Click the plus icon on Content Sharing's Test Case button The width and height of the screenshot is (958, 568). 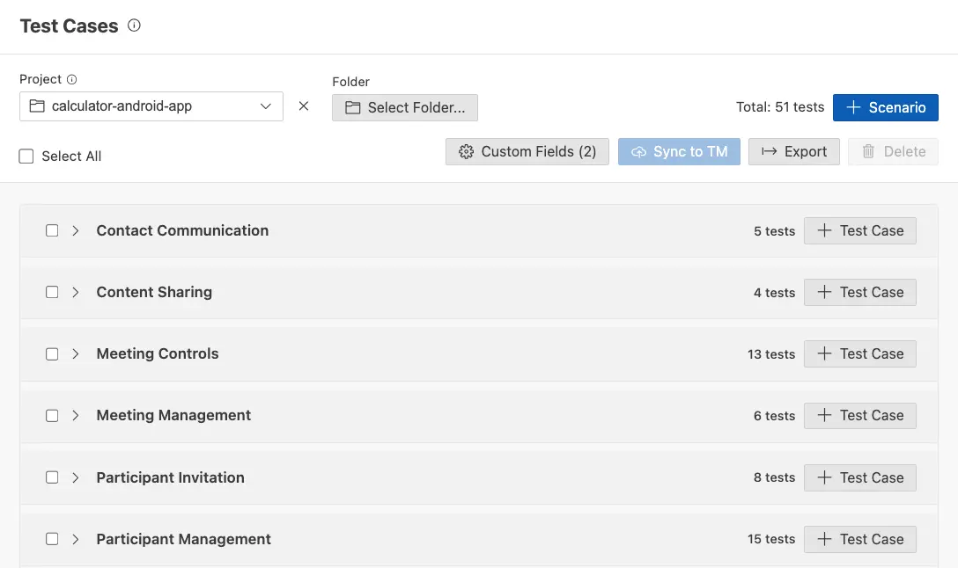click(x=826, y=292)
